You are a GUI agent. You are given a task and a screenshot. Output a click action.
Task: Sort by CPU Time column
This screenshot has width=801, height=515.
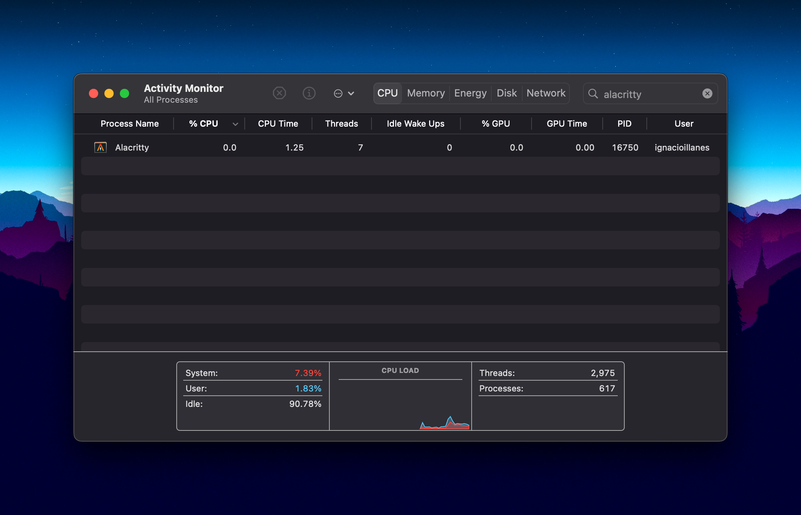(x=278, y=124)
